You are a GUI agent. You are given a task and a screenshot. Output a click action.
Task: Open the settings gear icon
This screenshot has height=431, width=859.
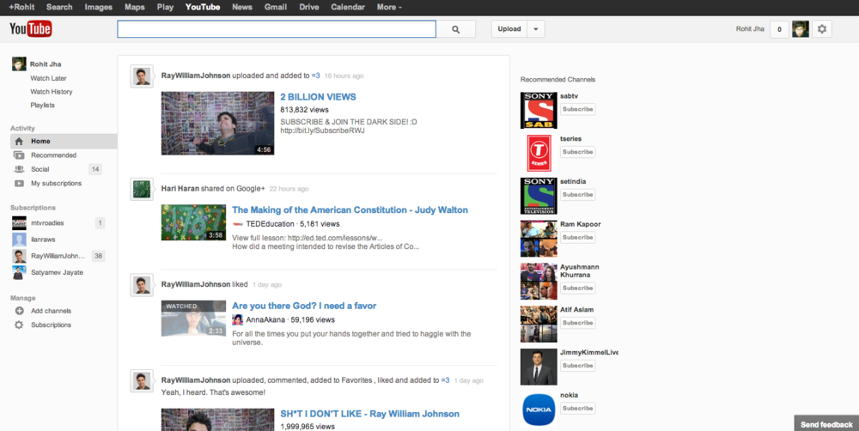822,29
